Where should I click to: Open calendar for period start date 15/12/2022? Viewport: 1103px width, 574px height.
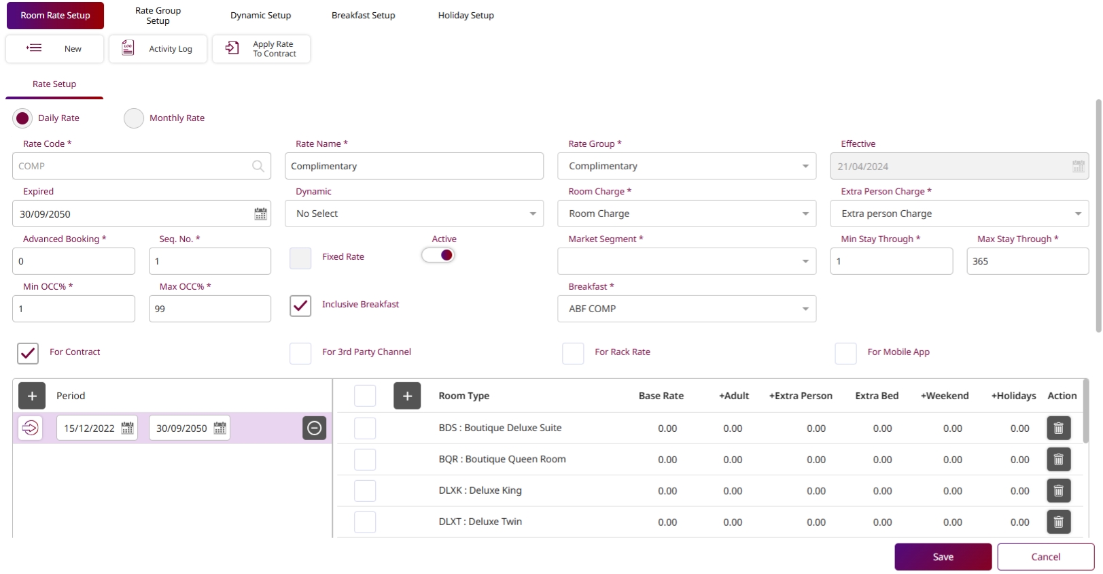127,428
